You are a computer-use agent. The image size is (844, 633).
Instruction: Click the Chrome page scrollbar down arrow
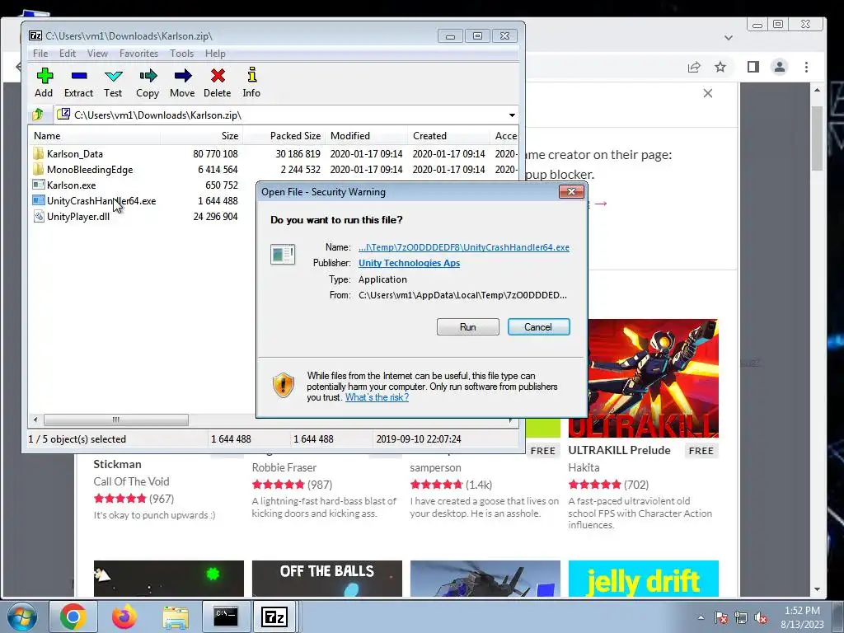tap(817, 588)
